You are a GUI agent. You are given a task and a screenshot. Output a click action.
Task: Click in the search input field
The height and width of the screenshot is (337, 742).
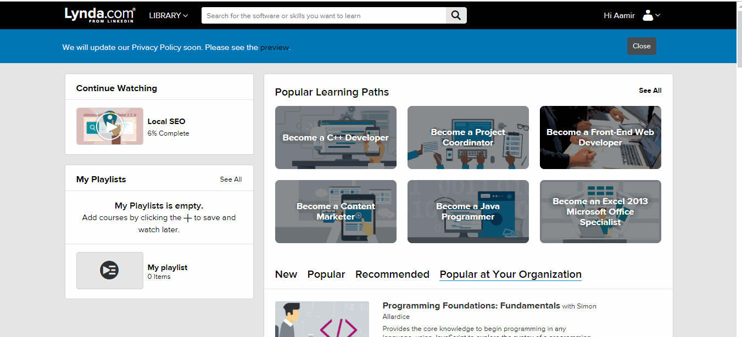tap(324, 15)
